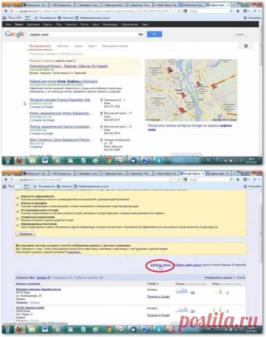Open the Комплексный Ремонт Квартир ad link

pyautogui.click(x=69, y=66)
